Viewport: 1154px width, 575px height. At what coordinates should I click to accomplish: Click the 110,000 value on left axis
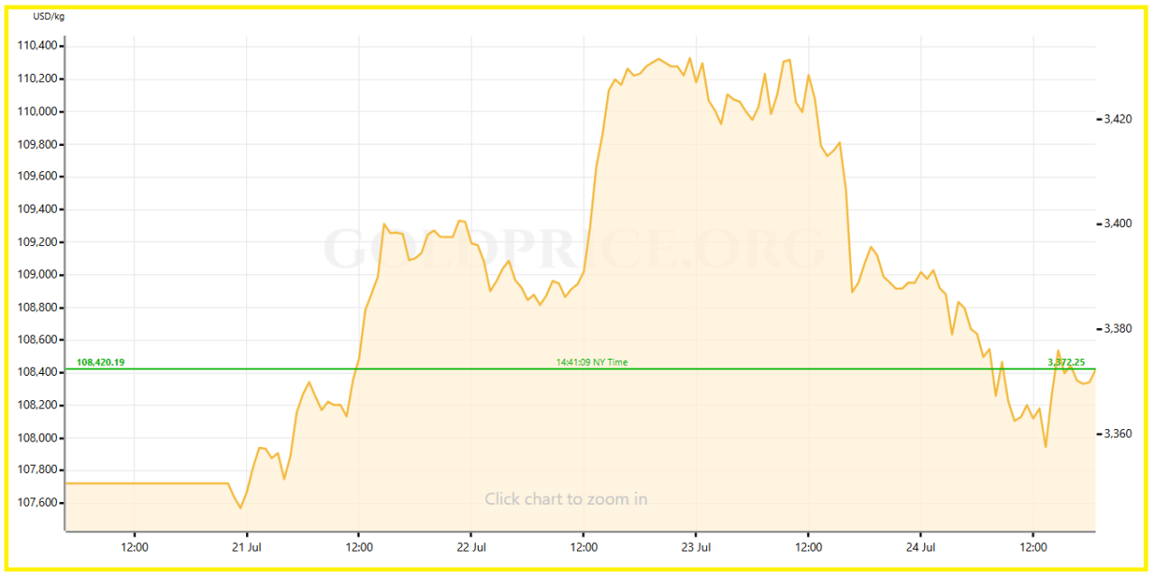(38, 112)
